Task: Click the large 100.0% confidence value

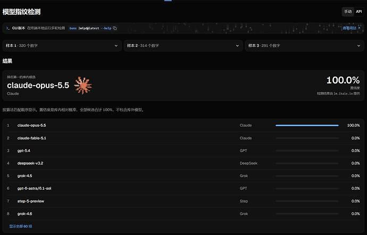Action: click(x=343, y=80)
